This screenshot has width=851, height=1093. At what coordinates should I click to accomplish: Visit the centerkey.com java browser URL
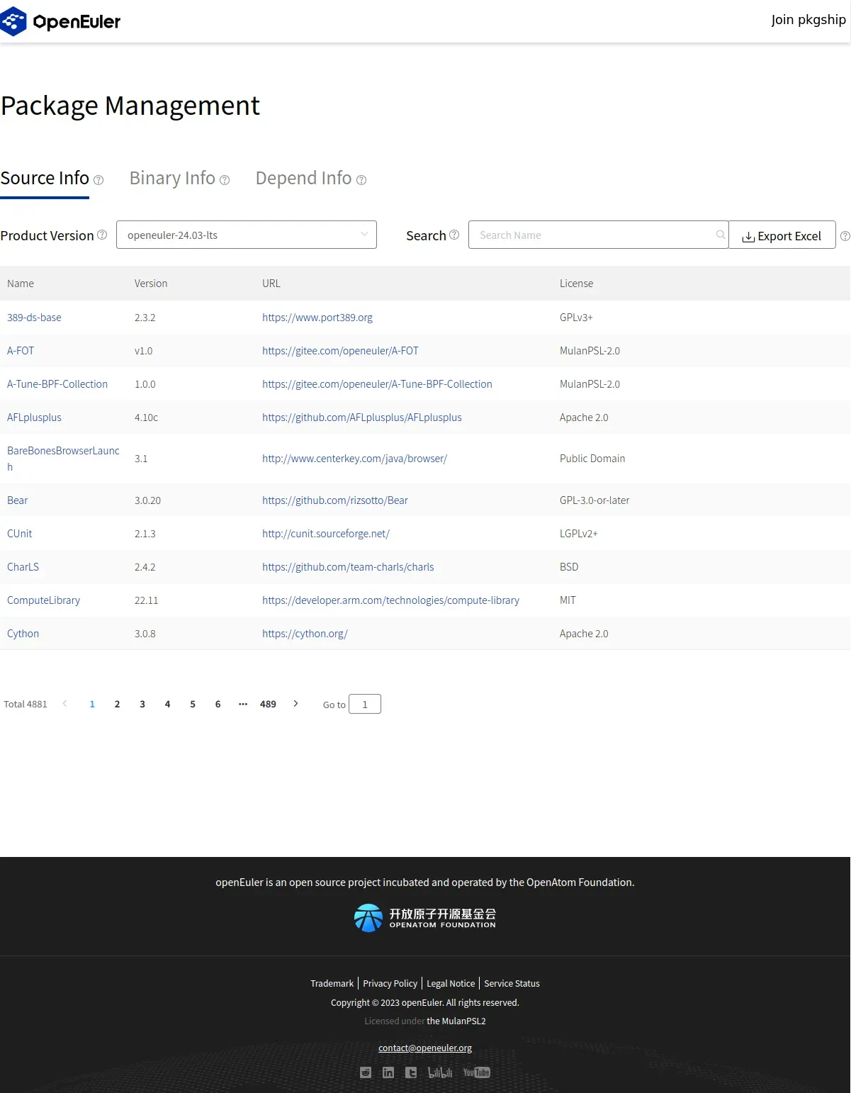[x=354, y=459]
